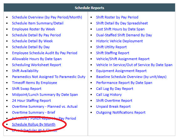This screenshot has height=140, width=181.
Task: Click Outgoing Notifications Report link
Action: (121, 112)
